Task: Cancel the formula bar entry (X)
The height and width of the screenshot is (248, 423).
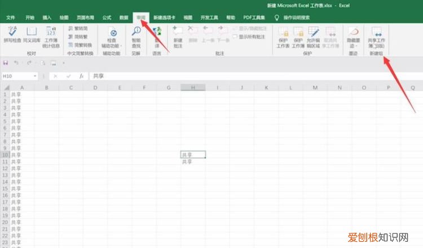Action: (x=55, y=76)
